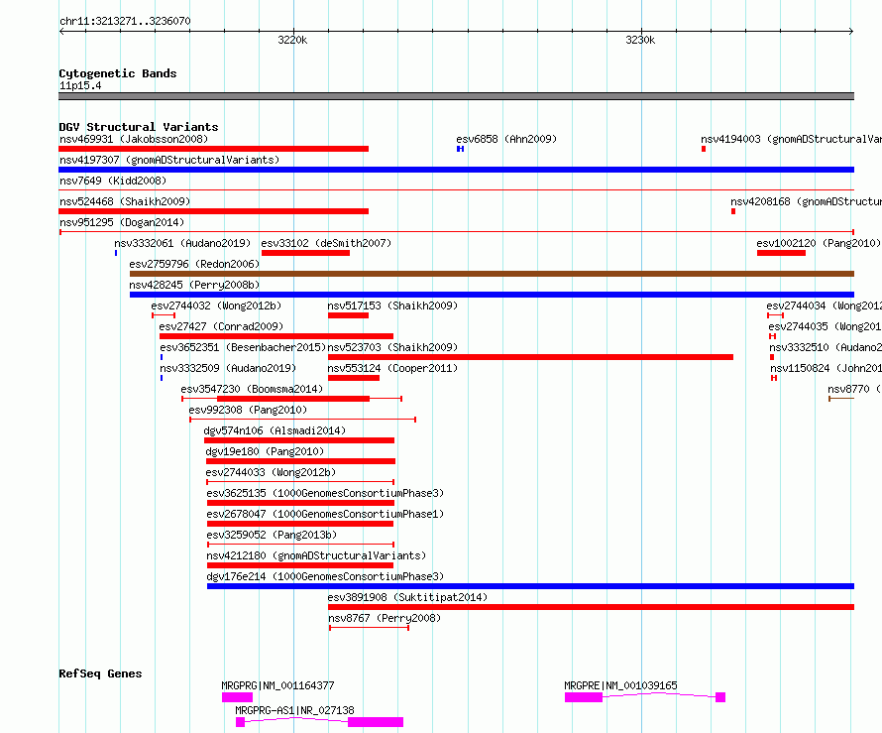Select the esv2744034 red bracket glyph
The image size is (882, 733).
pos(776,315)
